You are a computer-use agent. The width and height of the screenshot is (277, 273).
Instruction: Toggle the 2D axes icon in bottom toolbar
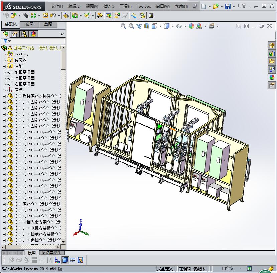pyautogui.click(x=57, y=260)
